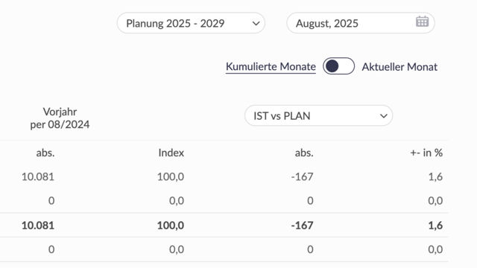Click the IST vs PLAN chevron arrow
The height and width of the screenshot is (268, 477).
point(384,116)
